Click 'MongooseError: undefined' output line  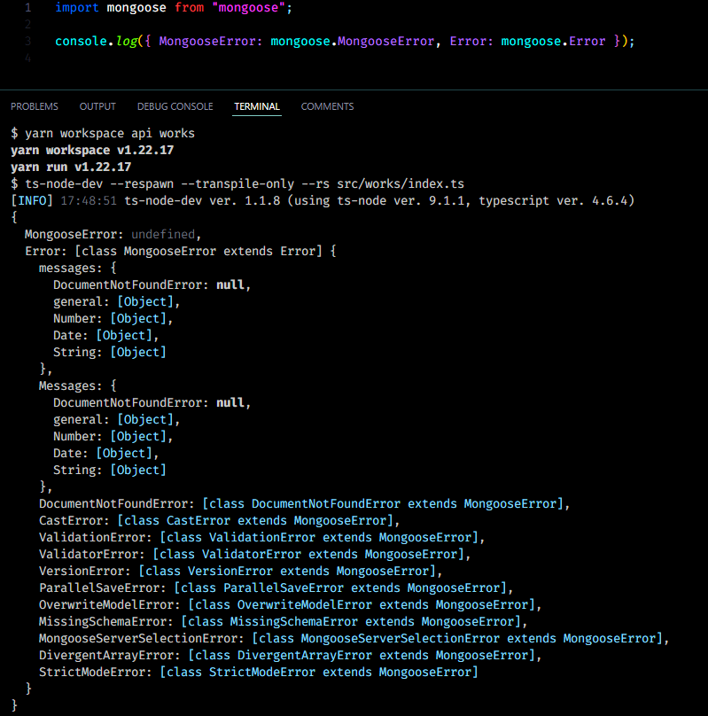pos(113,234)
